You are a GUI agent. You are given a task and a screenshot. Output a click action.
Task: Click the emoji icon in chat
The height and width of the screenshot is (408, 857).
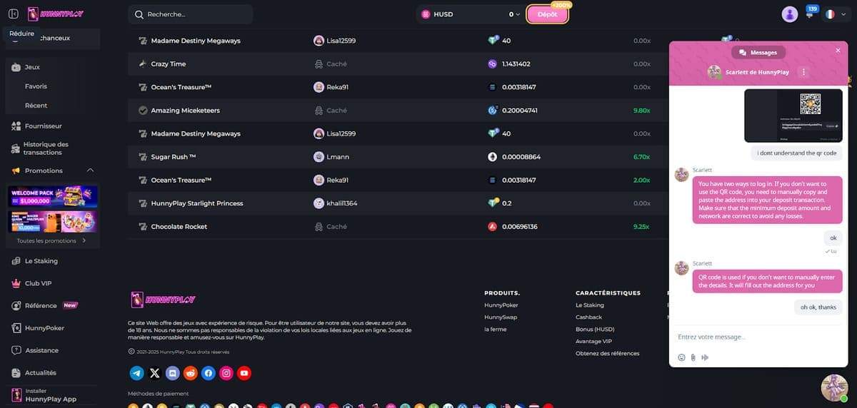pyautogui.click(x=681, y=357)
